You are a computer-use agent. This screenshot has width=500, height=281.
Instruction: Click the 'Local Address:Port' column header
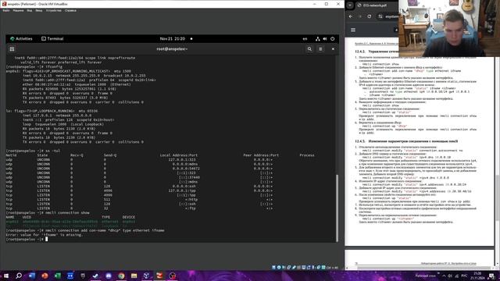[179, 155]
